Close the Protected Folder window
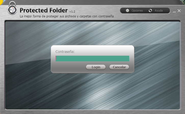The image size is (185, 114). tap(179, 10)
